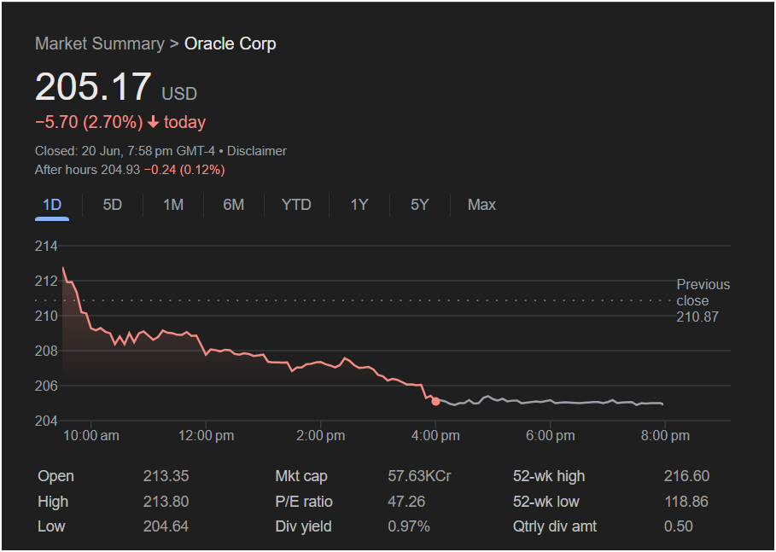776x552 pixels.
Task: Click the 52-wk low label
Action: click(546, 501)
